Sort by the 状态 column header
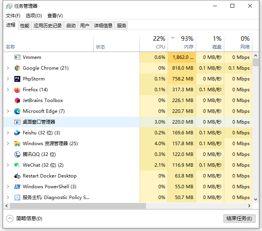This screenshot has width=262, height=231. coord(116,44)
